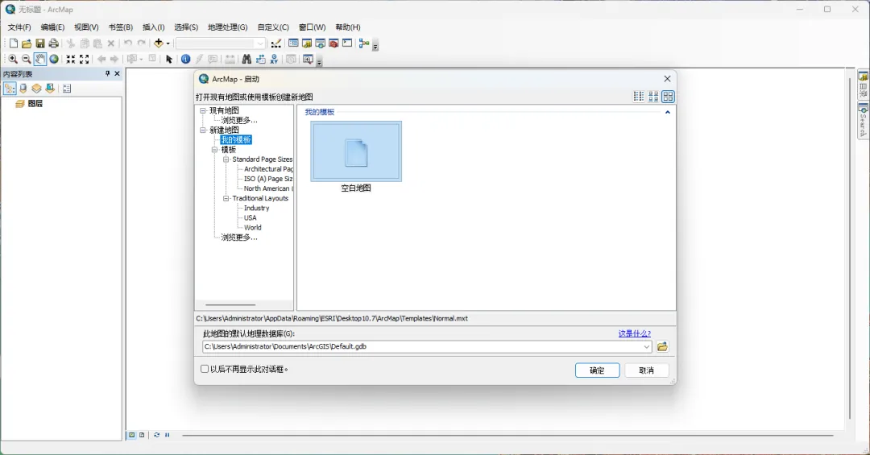
Task: Toggle auto-hide pin on 内容列表 panel
Action: coord(108,73)
